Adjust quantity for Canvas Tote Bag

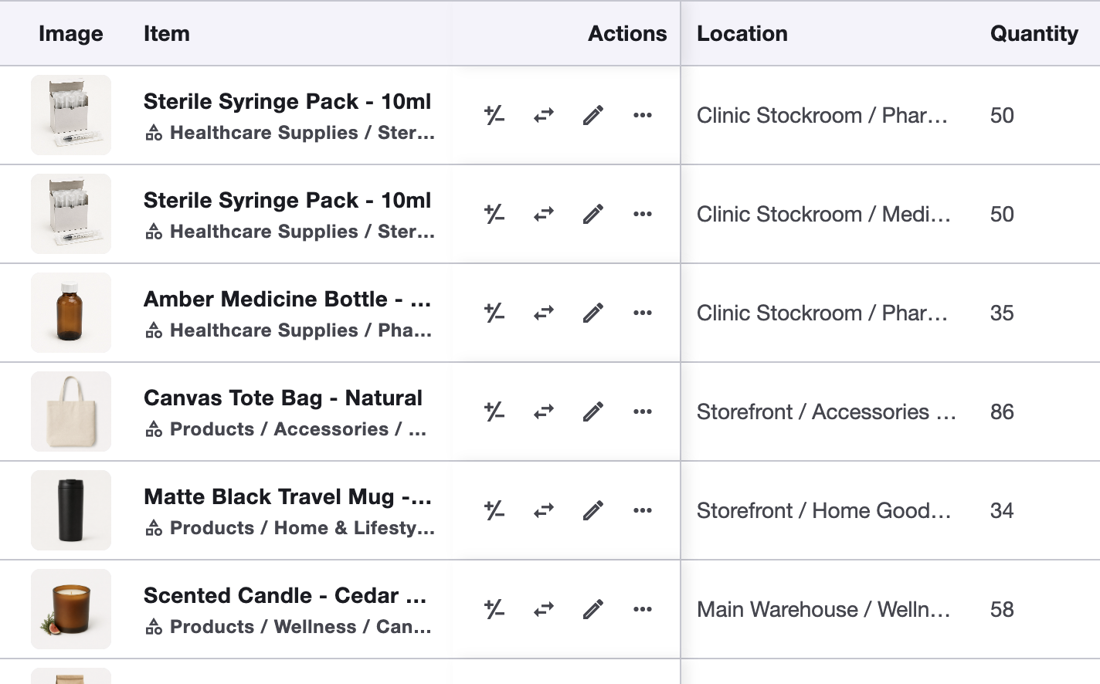point(494,411)
